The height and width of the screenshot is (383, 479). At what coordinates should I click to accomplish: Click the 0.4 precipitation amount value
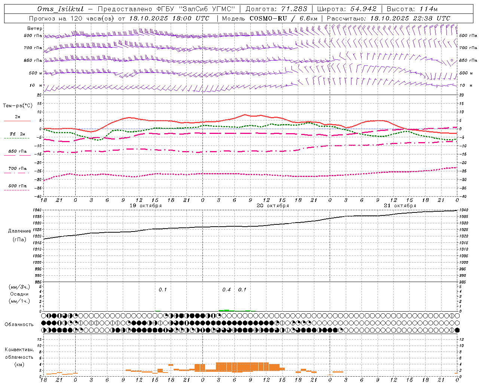pyautogui.click(x=226, y=290)
